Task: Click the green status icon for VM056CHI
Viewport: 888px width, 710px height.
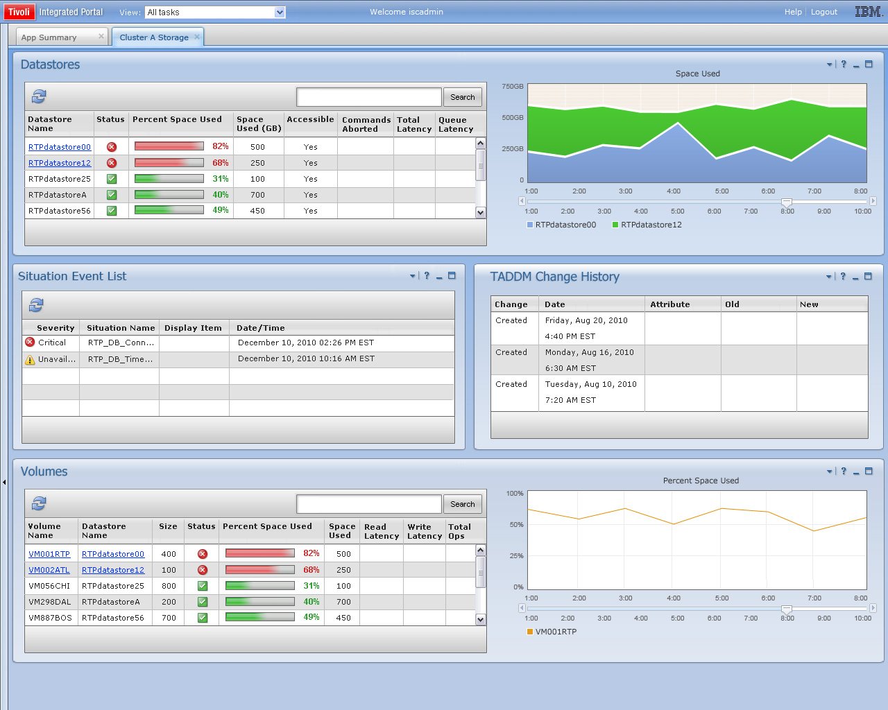Action: [203, 586]
